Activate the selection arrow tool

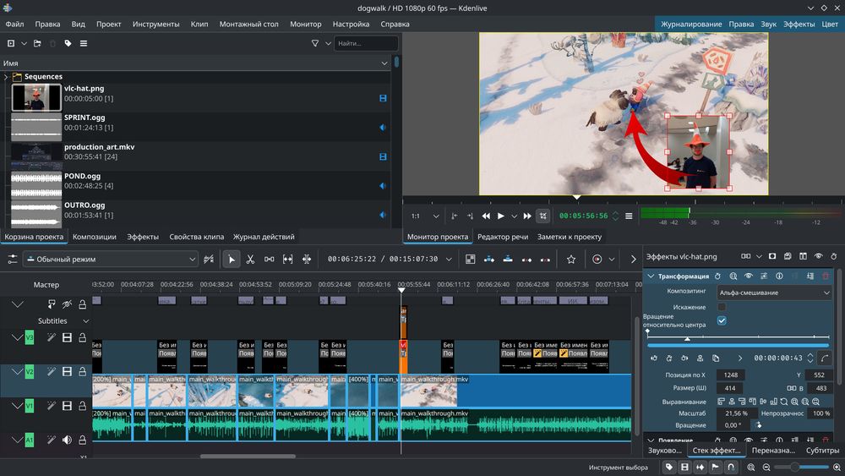point(232,260)
